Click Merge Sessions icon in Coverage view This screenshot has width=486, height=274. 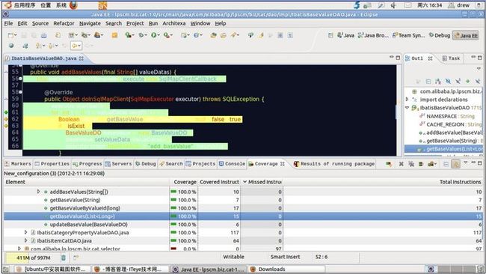421,164
